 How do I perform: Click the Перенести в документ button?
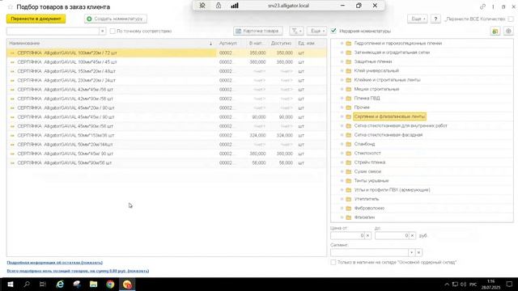[x=36, y=19]
